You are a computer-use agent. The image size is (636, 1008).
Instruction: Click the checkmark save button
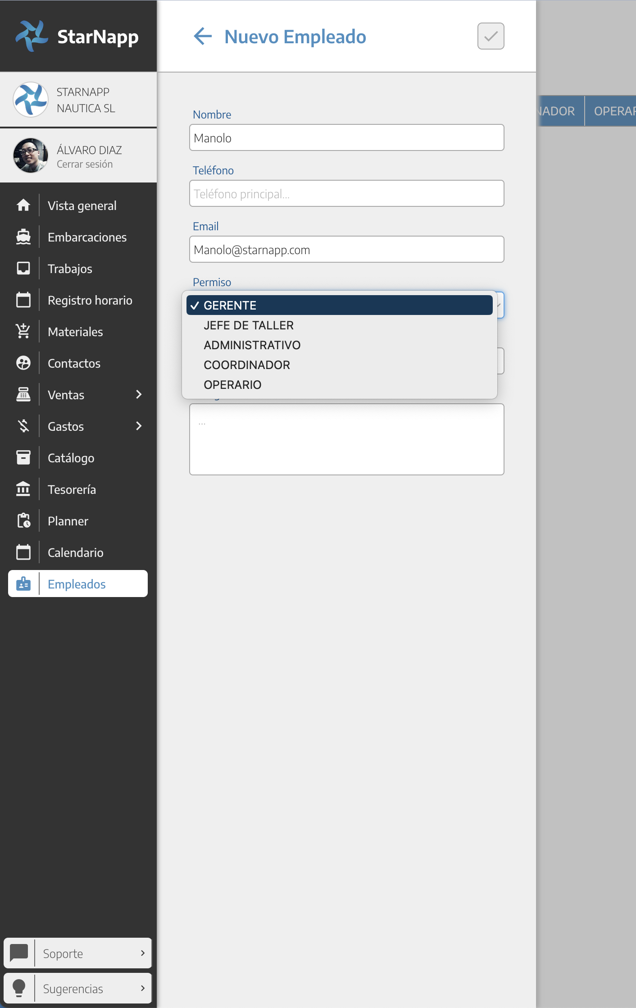[x=491, y=36]
